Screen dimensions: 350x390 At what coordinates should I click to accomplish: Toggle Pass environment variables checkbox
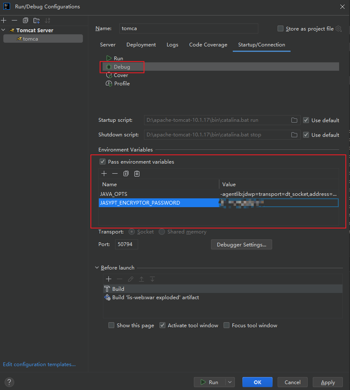point(103,162)
